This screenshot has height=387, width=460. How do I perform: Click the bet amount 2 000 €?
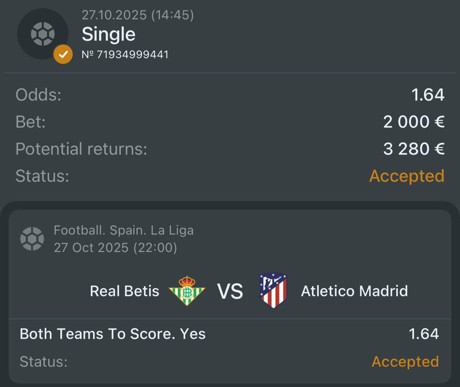tap(414, 122)
